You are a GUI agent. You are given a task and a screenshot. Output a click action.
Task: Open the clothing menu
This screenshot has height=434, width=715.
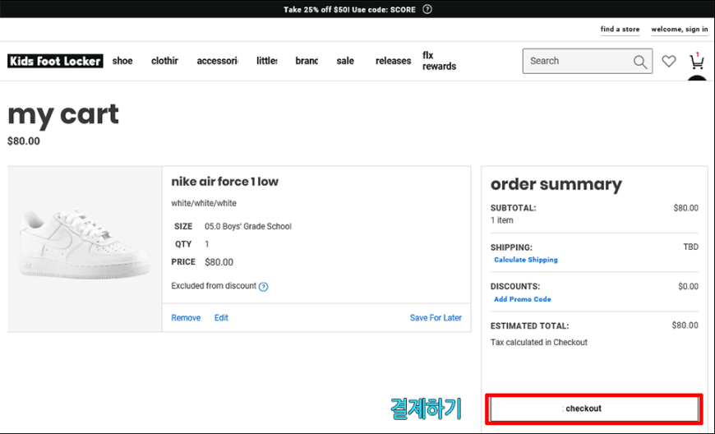[x=164, y=61]
